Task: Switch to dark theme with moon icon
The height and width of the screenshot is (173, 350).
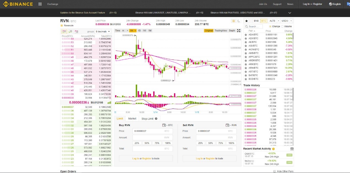Action: (x=238, y=21)
